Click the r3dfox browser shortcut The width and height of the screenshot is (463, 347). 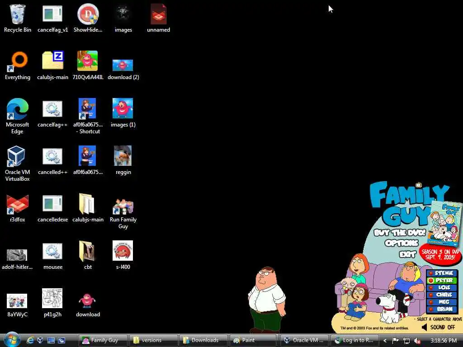pyautogui.click(x=18, y=208)
